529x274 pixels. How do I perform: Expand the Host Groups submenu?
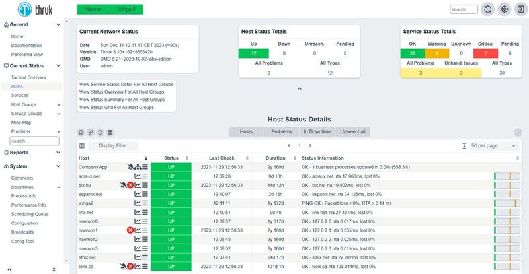(x=58, y=105)
